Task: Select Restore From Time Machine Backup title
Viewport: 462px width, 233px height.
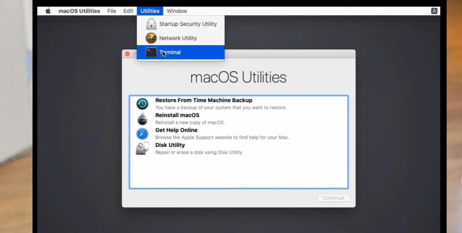Action: click(x=204, y=100)
